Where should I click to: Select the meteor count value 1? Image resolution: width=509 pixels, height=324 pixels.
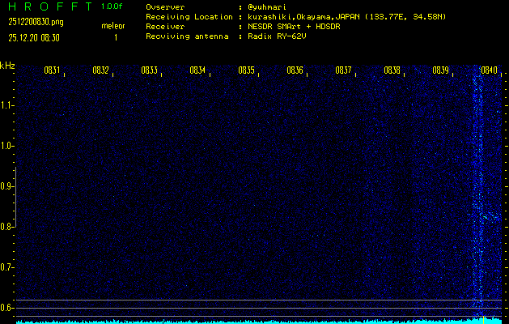pyautogui.click(x=115, y=37)
